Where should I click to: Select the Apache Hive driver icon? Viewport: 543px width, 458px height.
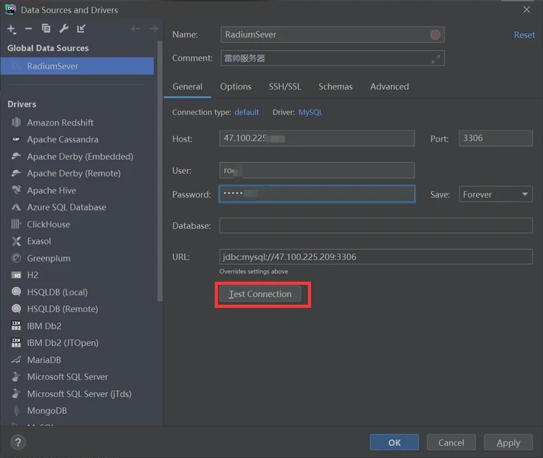pos(16,190)
